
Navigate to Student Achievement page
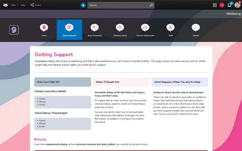145,30
